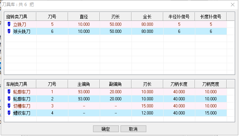Click 40.000 刀柄长度 of 切槽车刀
The width and height of the screenshot is (239, 136).
point(179,106)
